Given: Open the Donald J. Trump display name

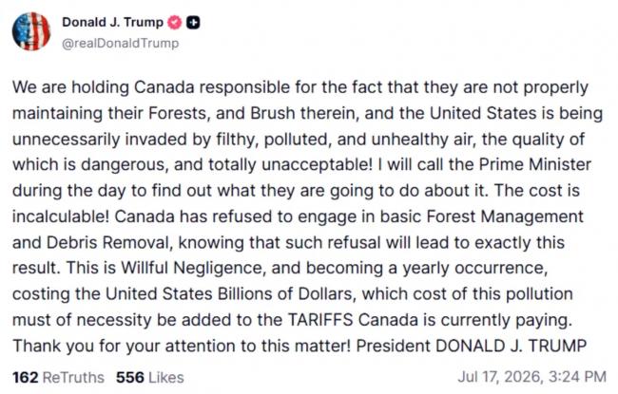Looking at the screenshot, I should 113,23.
